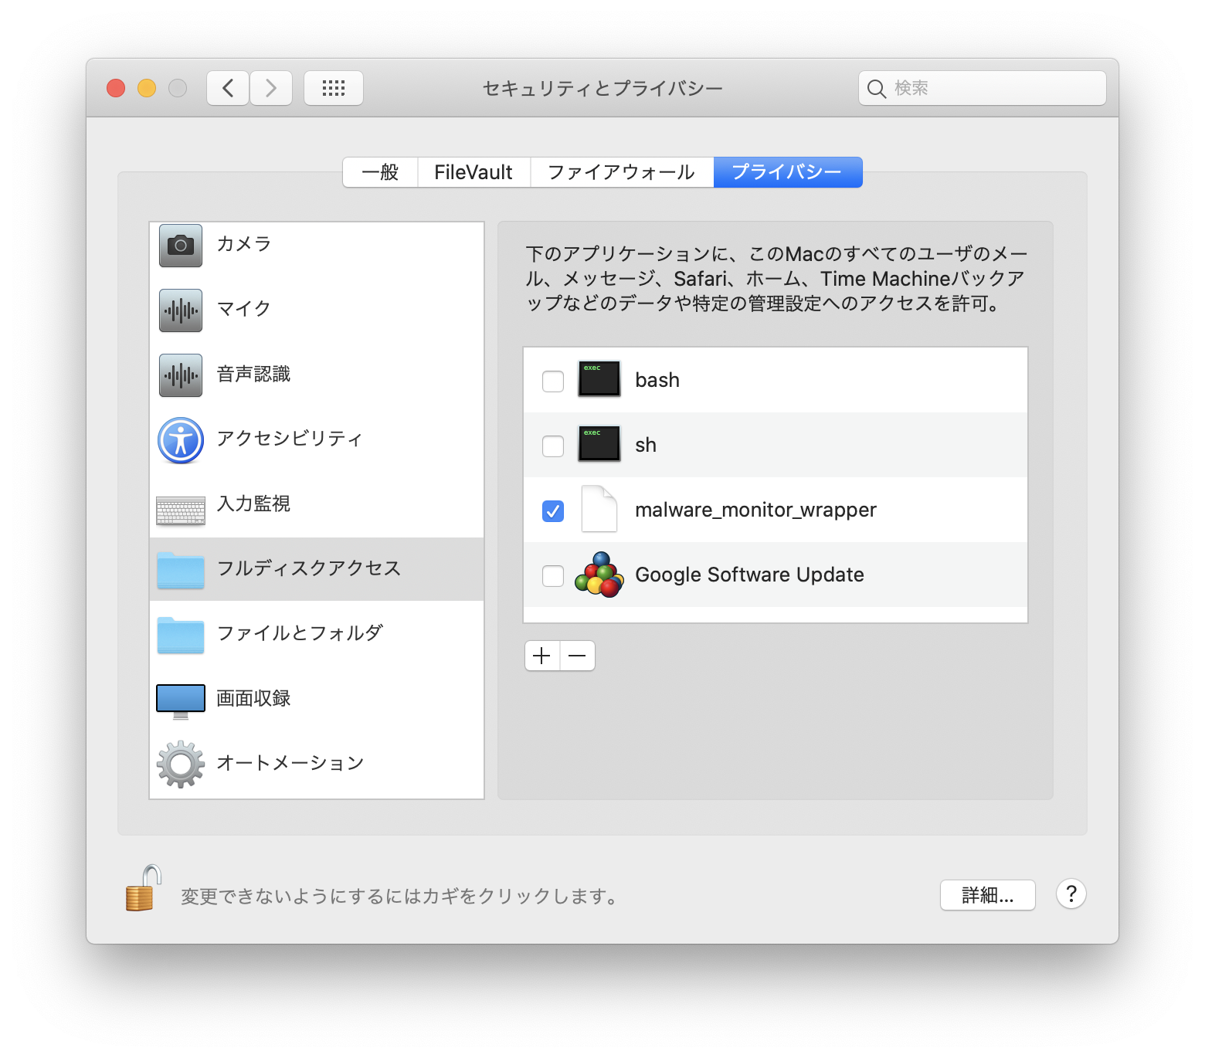Image resolution: width=1205 pixels, height=1058 pixels.
Task: Open help with the question mark button
Action: tap(1071, 894)
